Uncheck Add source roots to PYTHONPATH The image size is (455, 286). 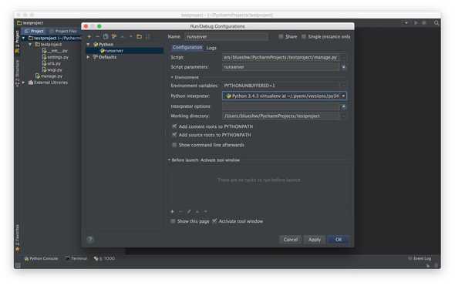tap(174, 135)
